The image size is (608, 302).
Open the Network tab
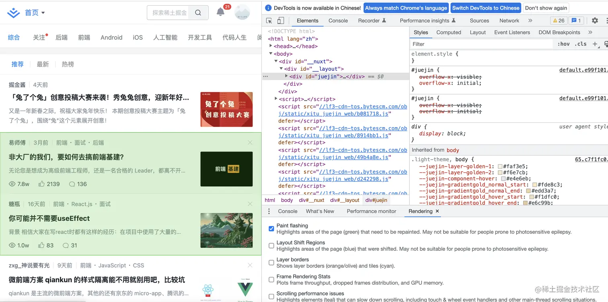coord(509,21)
